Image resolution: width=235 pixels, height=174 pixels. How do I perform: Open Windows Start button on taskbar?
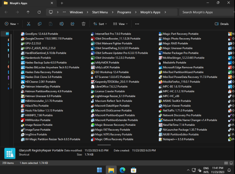(x=99, y=170)
